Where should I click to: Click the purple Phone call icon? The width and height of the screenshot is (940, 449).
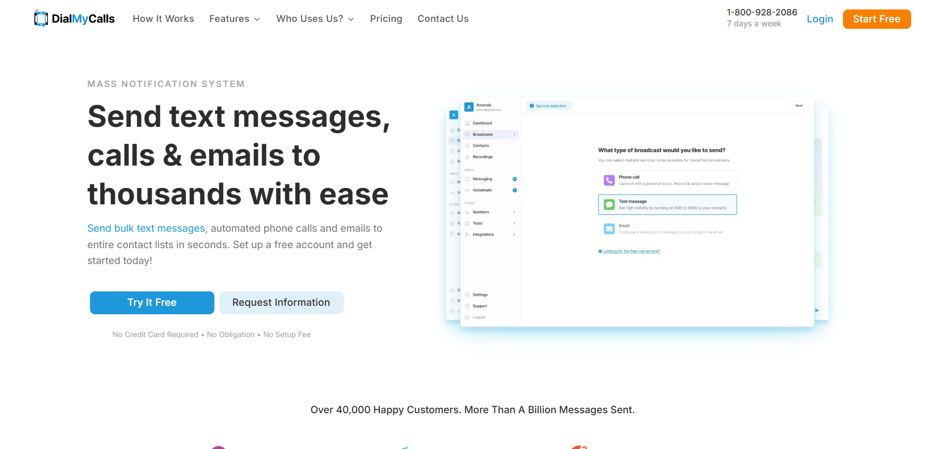(x=609, y=180)
